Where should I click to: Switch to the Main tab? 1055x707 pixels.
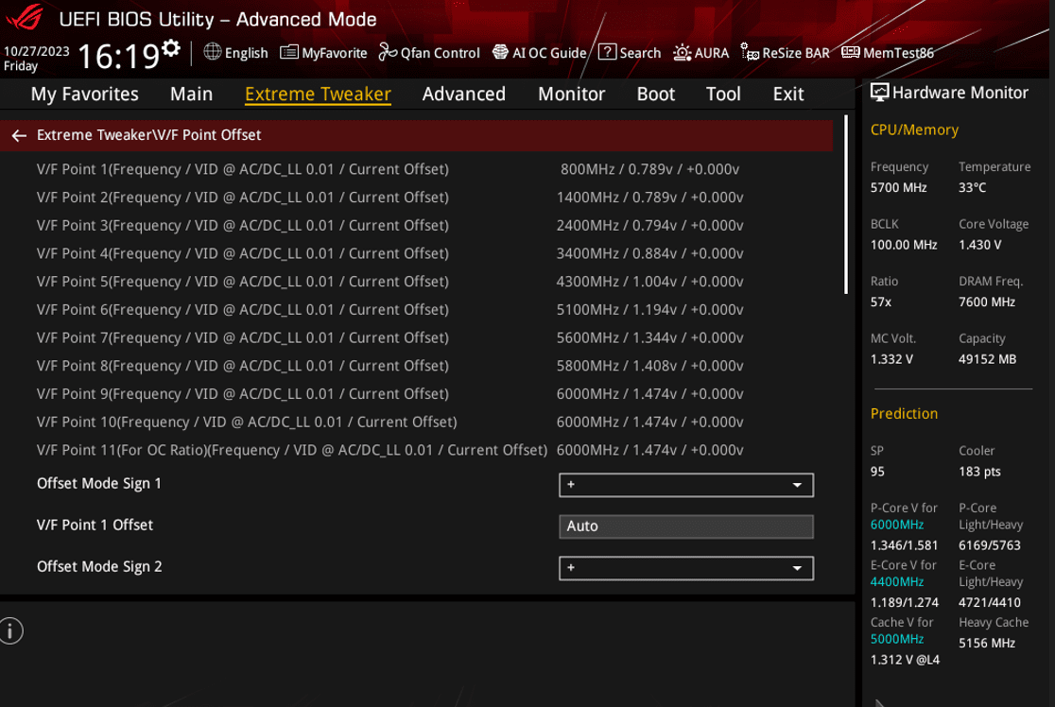coord(191,94)
